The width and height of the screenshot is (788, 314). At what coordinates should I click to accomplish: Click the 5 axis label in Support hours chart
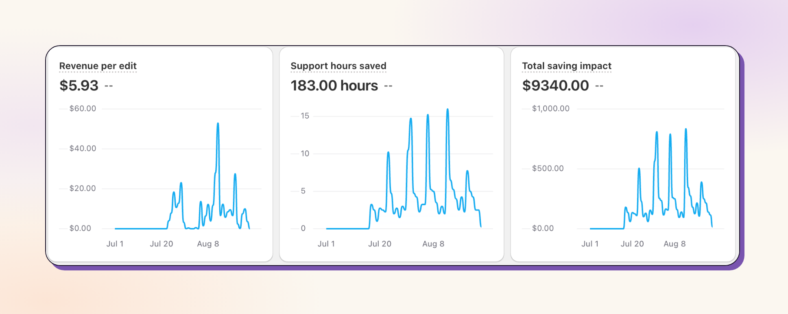click(303, 191)
